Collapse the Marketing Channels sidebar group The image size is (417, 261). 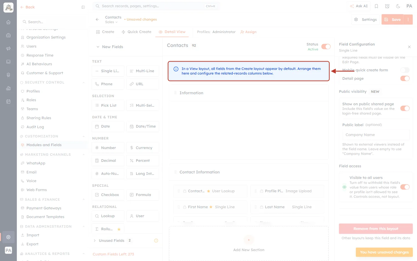pos(84,155)
